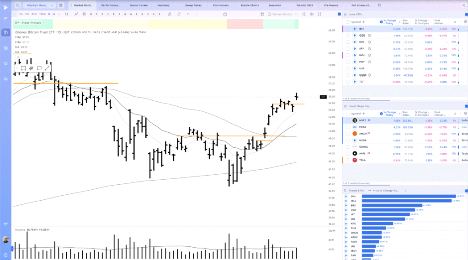Click the star icon in left sidebar
Image resolution: width=468 pixels, height=260 pixels.
[x=5, y=63]
